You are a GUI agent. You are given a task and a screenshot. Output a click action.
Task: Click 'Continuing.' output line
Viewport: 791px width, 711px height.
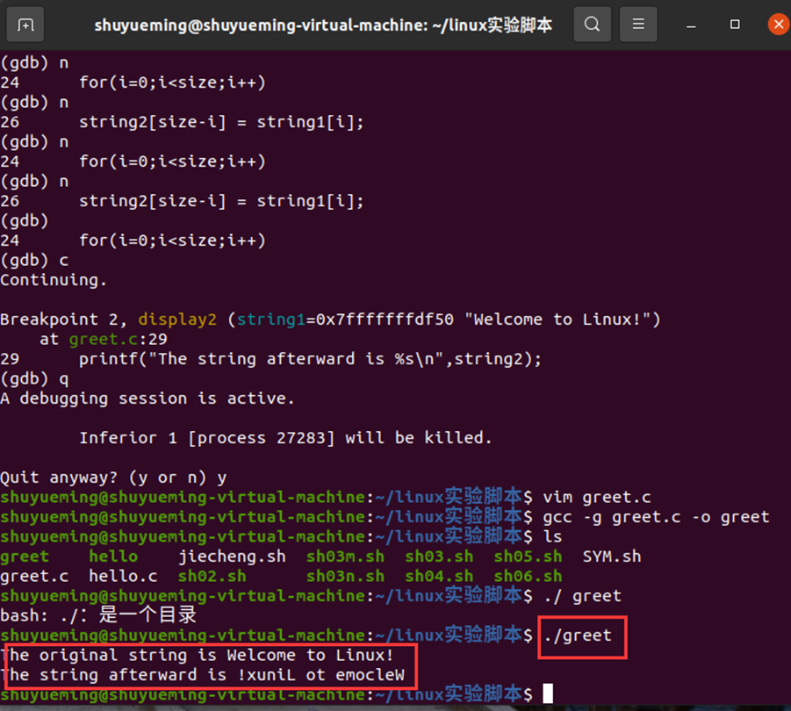[54, 280]
